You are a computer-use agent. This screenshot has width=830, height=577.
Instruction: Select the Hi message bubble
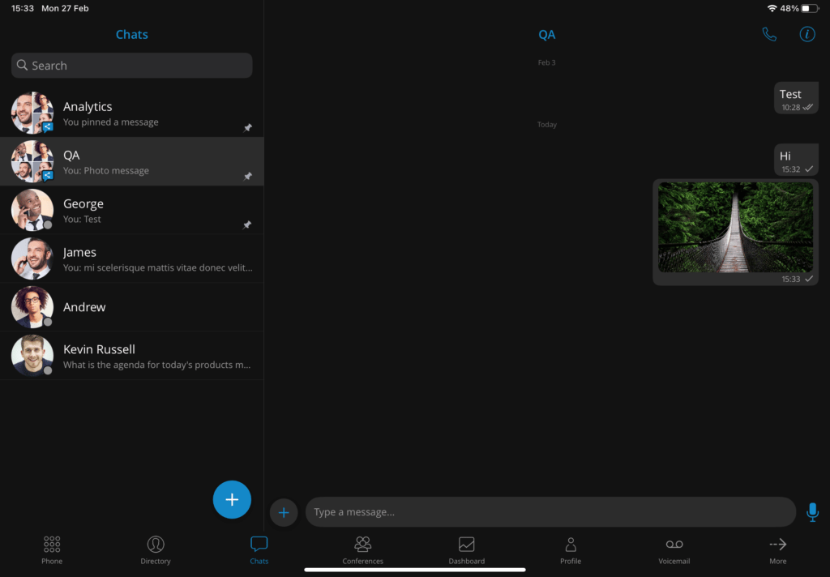point(796,160)
